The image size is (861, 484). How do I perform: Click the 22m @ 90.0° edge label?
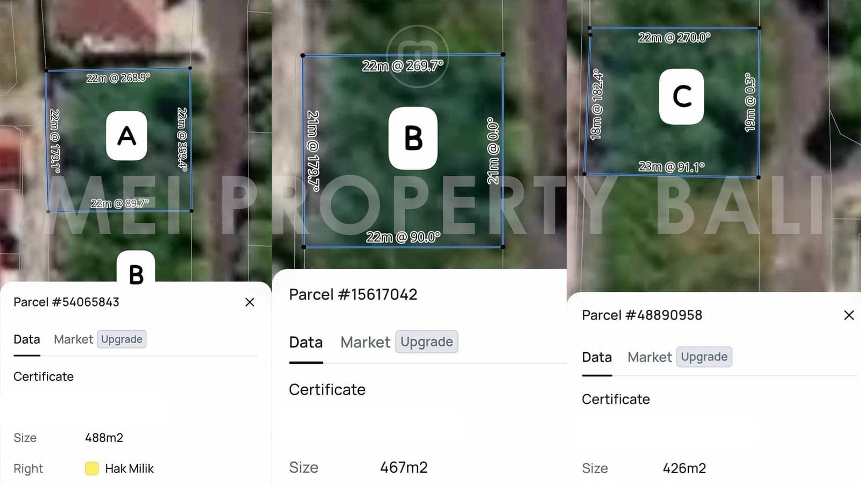click(403, 237)
